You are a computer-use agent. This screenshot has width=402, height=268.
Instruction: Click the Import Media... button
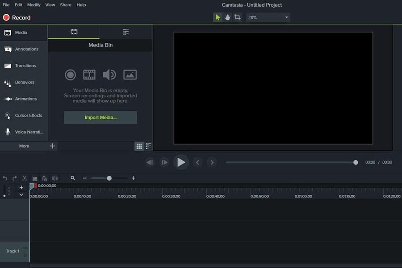coord(100,117)
